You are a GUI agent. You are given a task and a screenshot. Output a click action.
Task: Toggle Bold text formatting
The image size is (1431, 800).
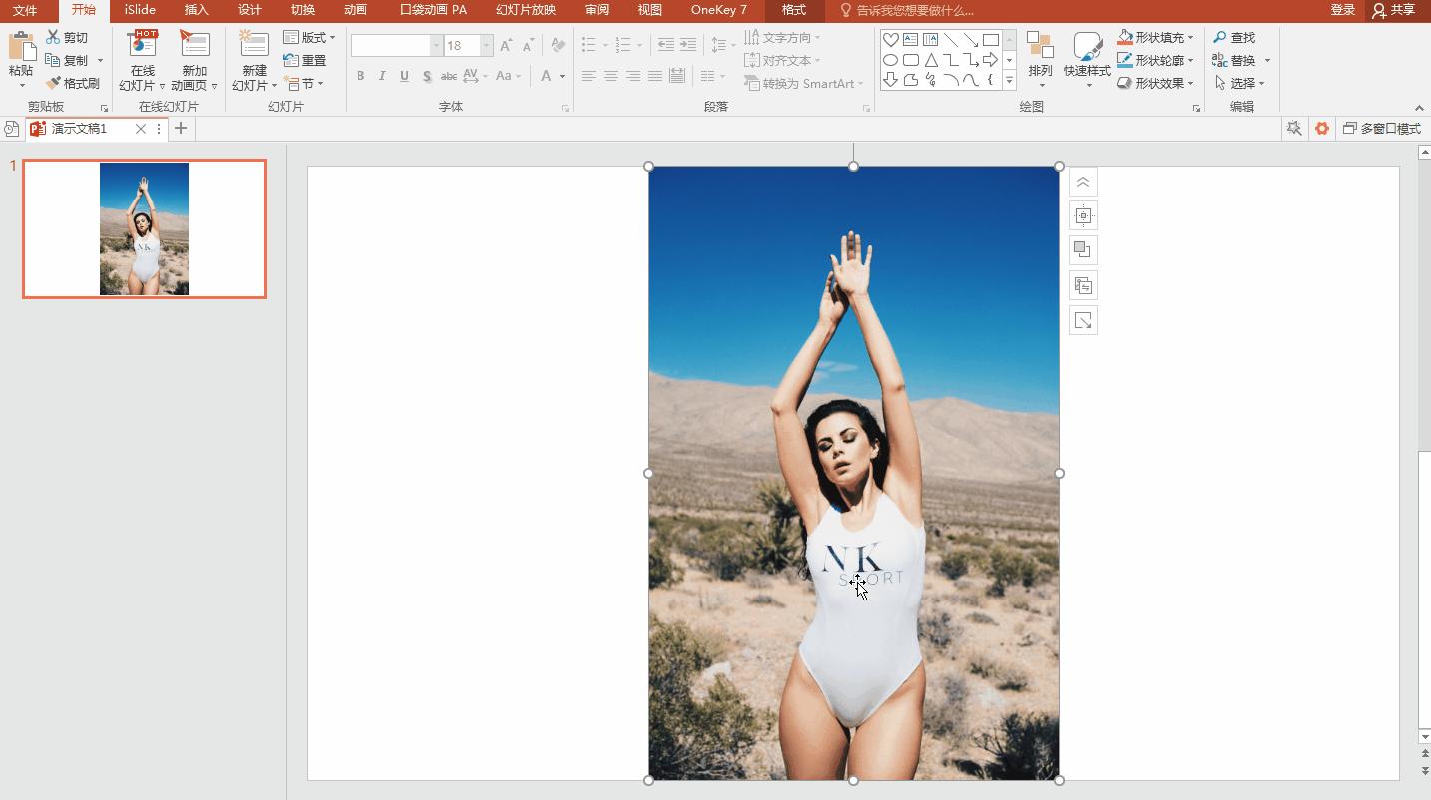coord(360,76)
